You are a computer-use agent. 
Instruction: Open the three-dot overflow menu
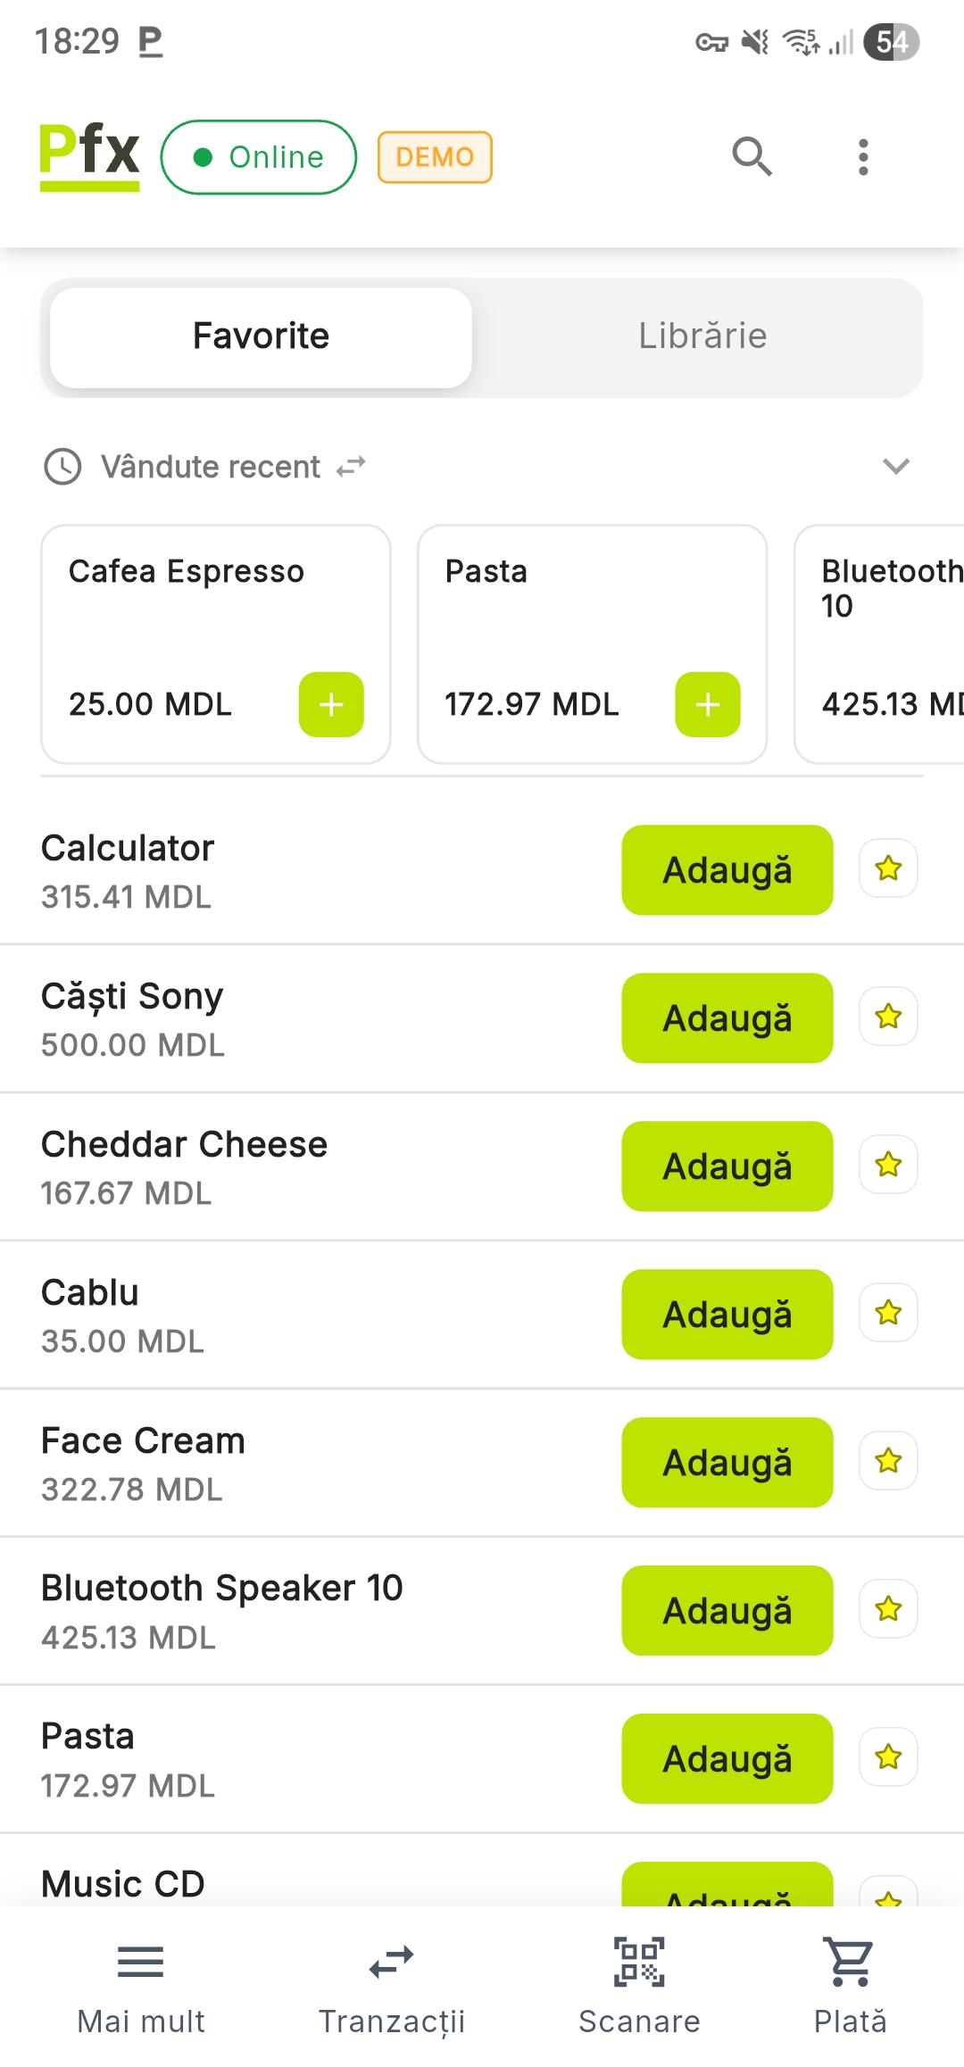pos(862,157)
